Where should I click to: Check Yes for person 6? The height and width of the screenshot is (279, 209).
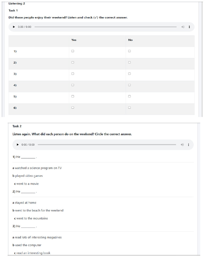(x=73, y=108)
